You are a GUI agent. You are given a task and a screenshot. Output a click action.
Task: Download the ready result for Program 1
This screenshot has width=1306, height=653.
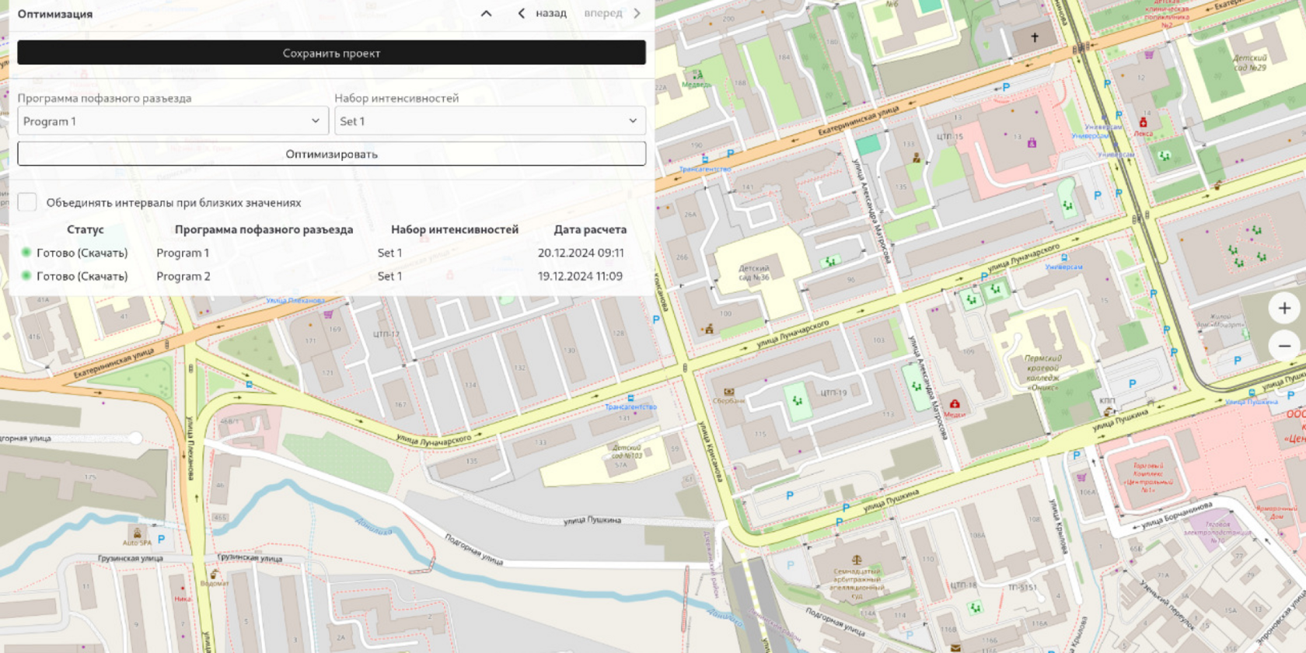tap(82, 253)
